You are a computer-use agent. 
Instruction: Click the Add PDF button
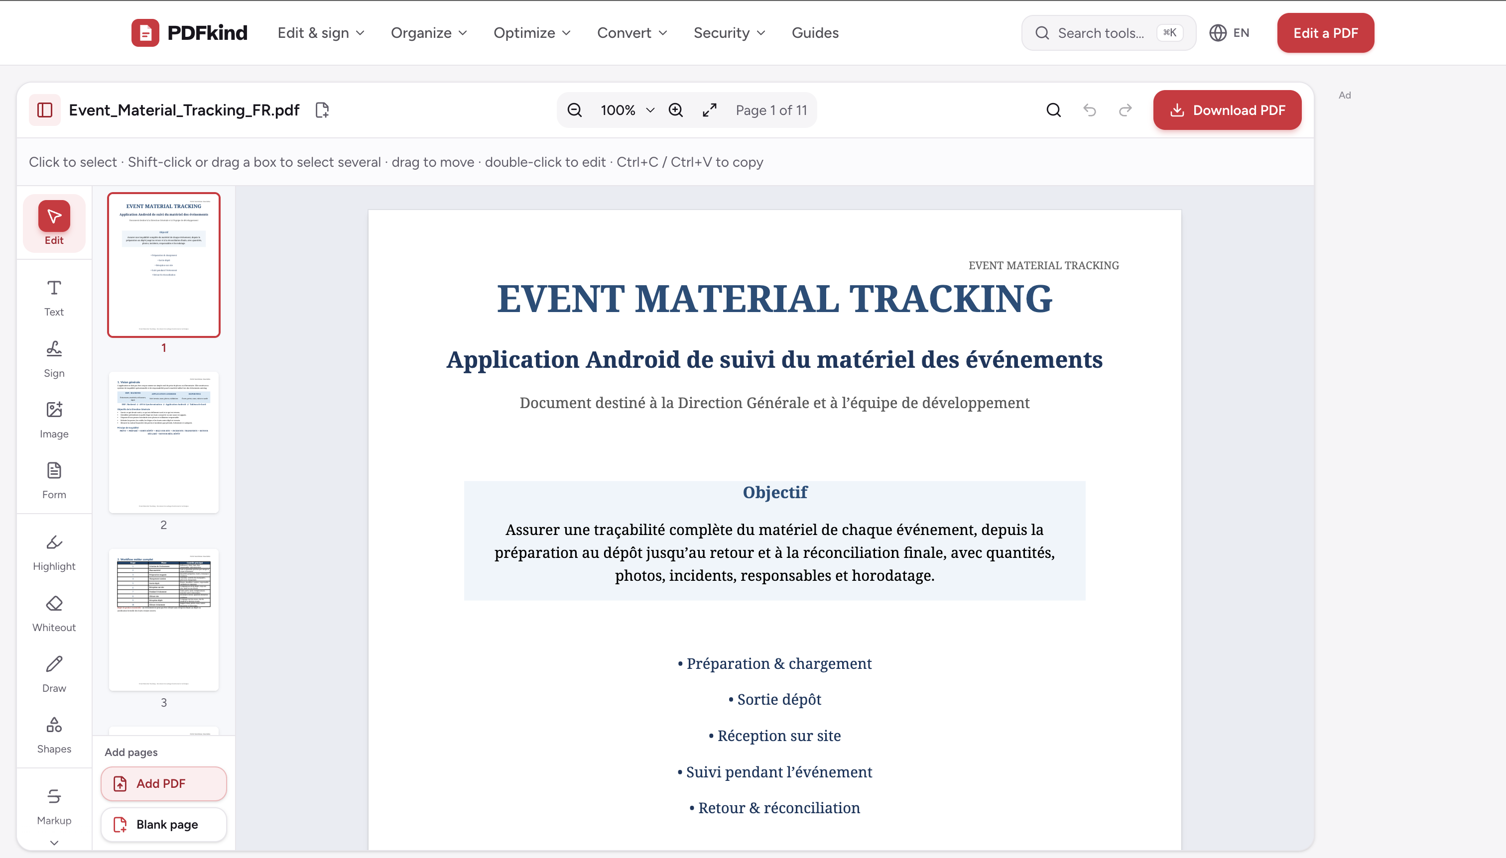[x=163, y=784]
